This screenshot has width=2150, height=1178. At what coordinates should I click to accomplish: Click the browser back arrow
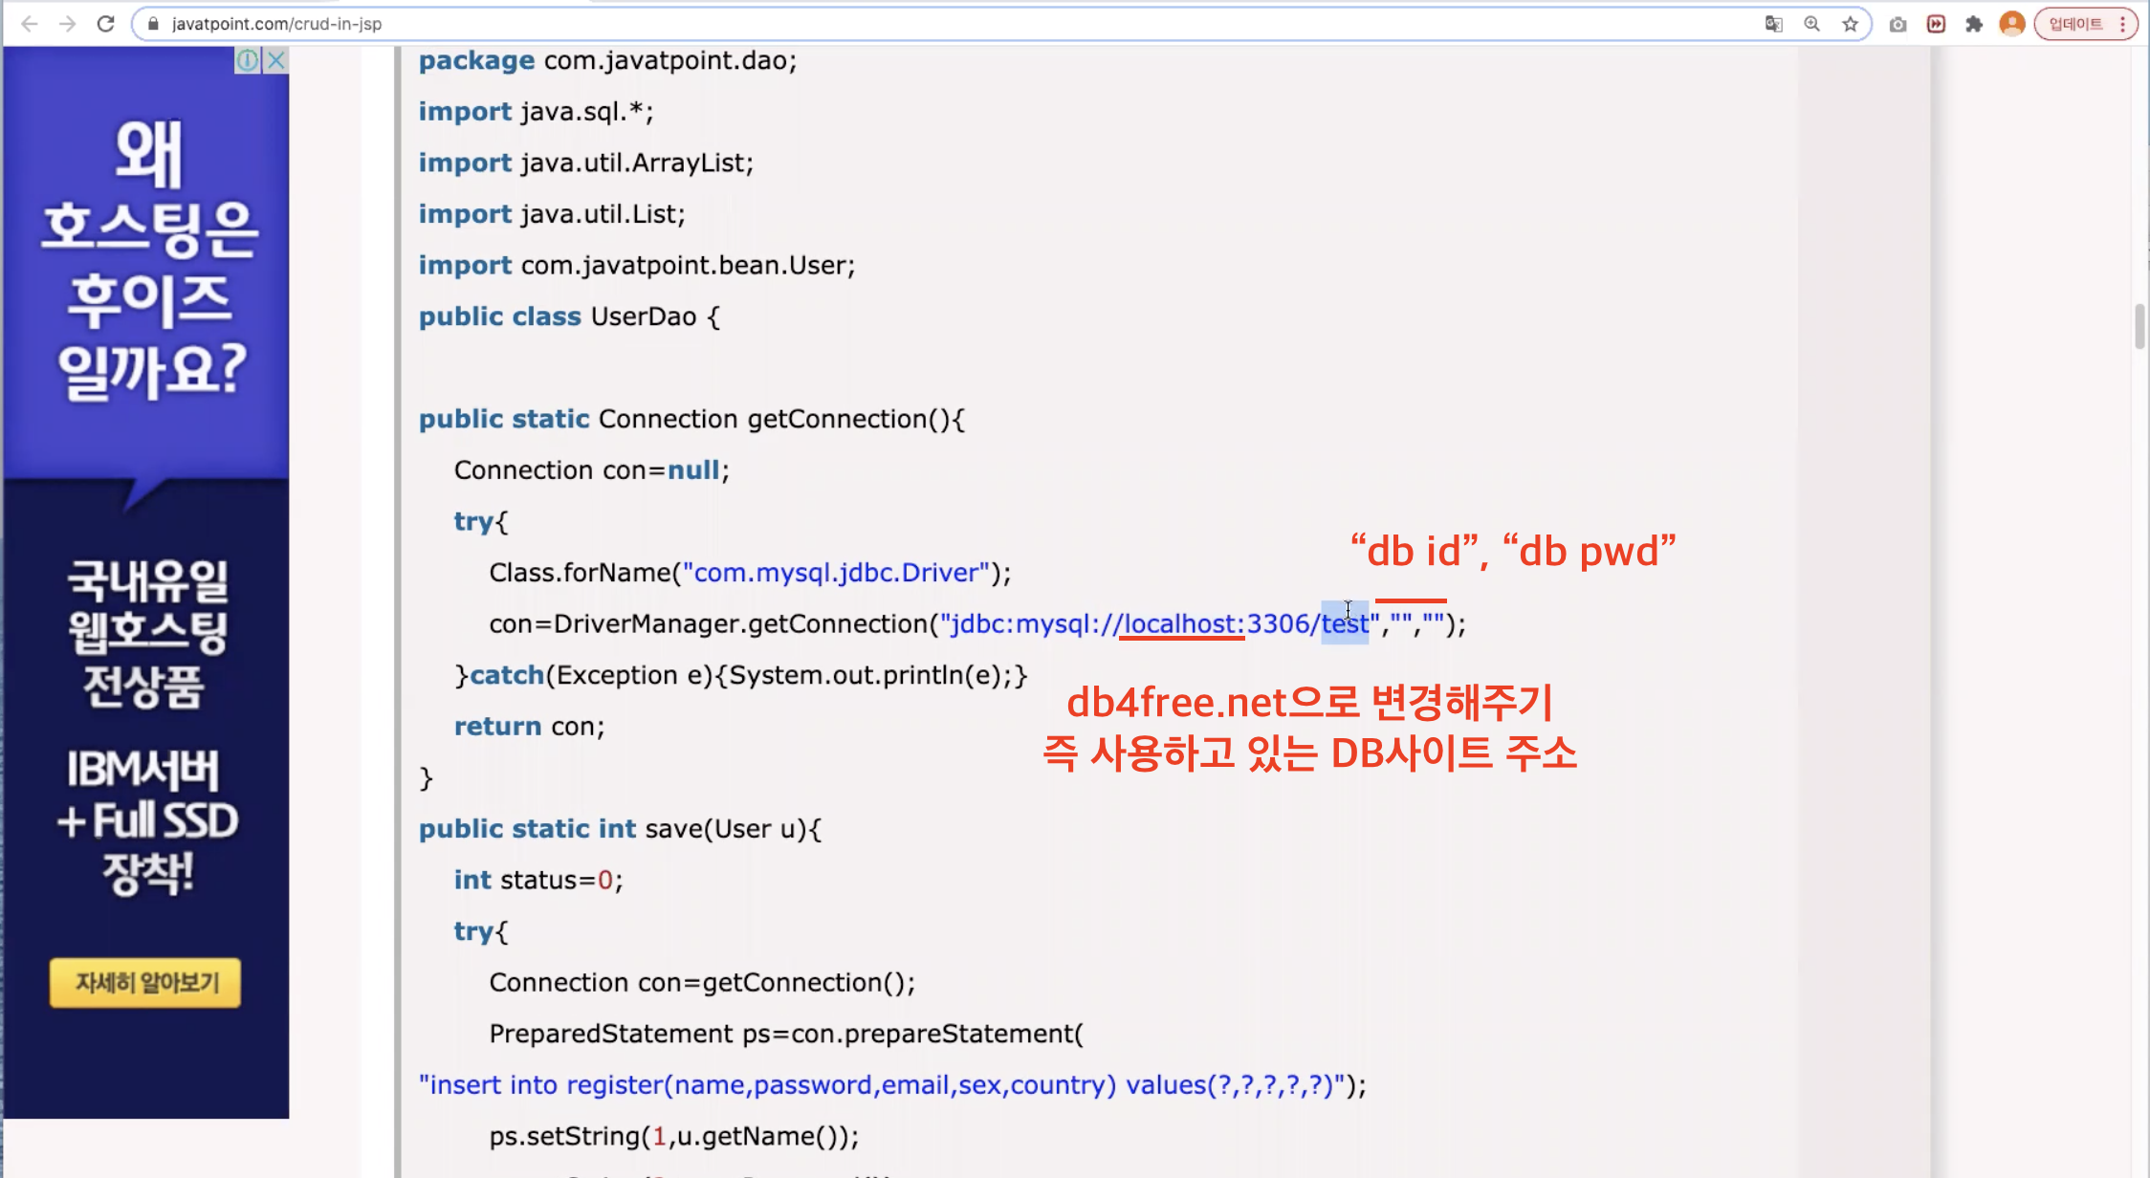coord(30,24)
